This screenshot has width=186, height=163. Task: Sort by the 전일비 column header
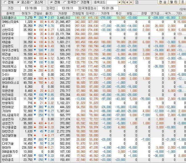(x=38, y=13)
